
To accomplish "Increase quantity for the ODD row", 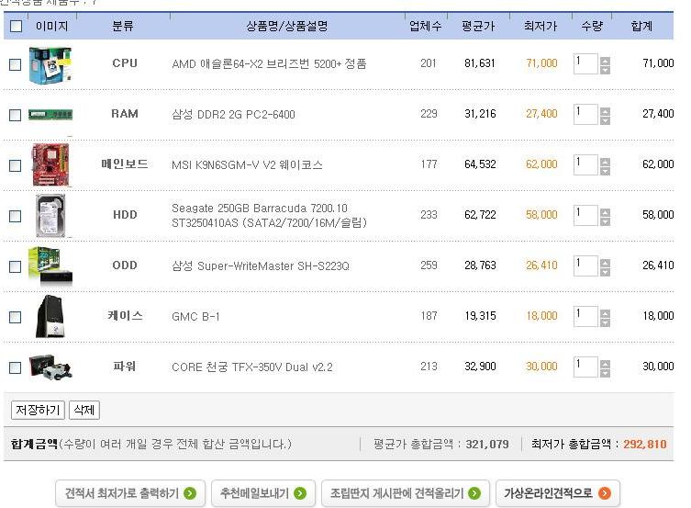I will point(605,264).
